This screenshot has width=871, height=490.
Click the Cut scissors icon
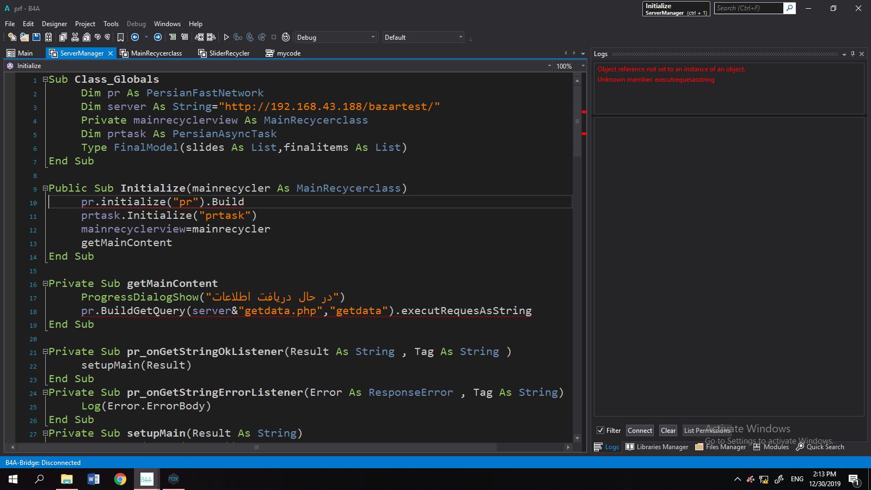75,37
